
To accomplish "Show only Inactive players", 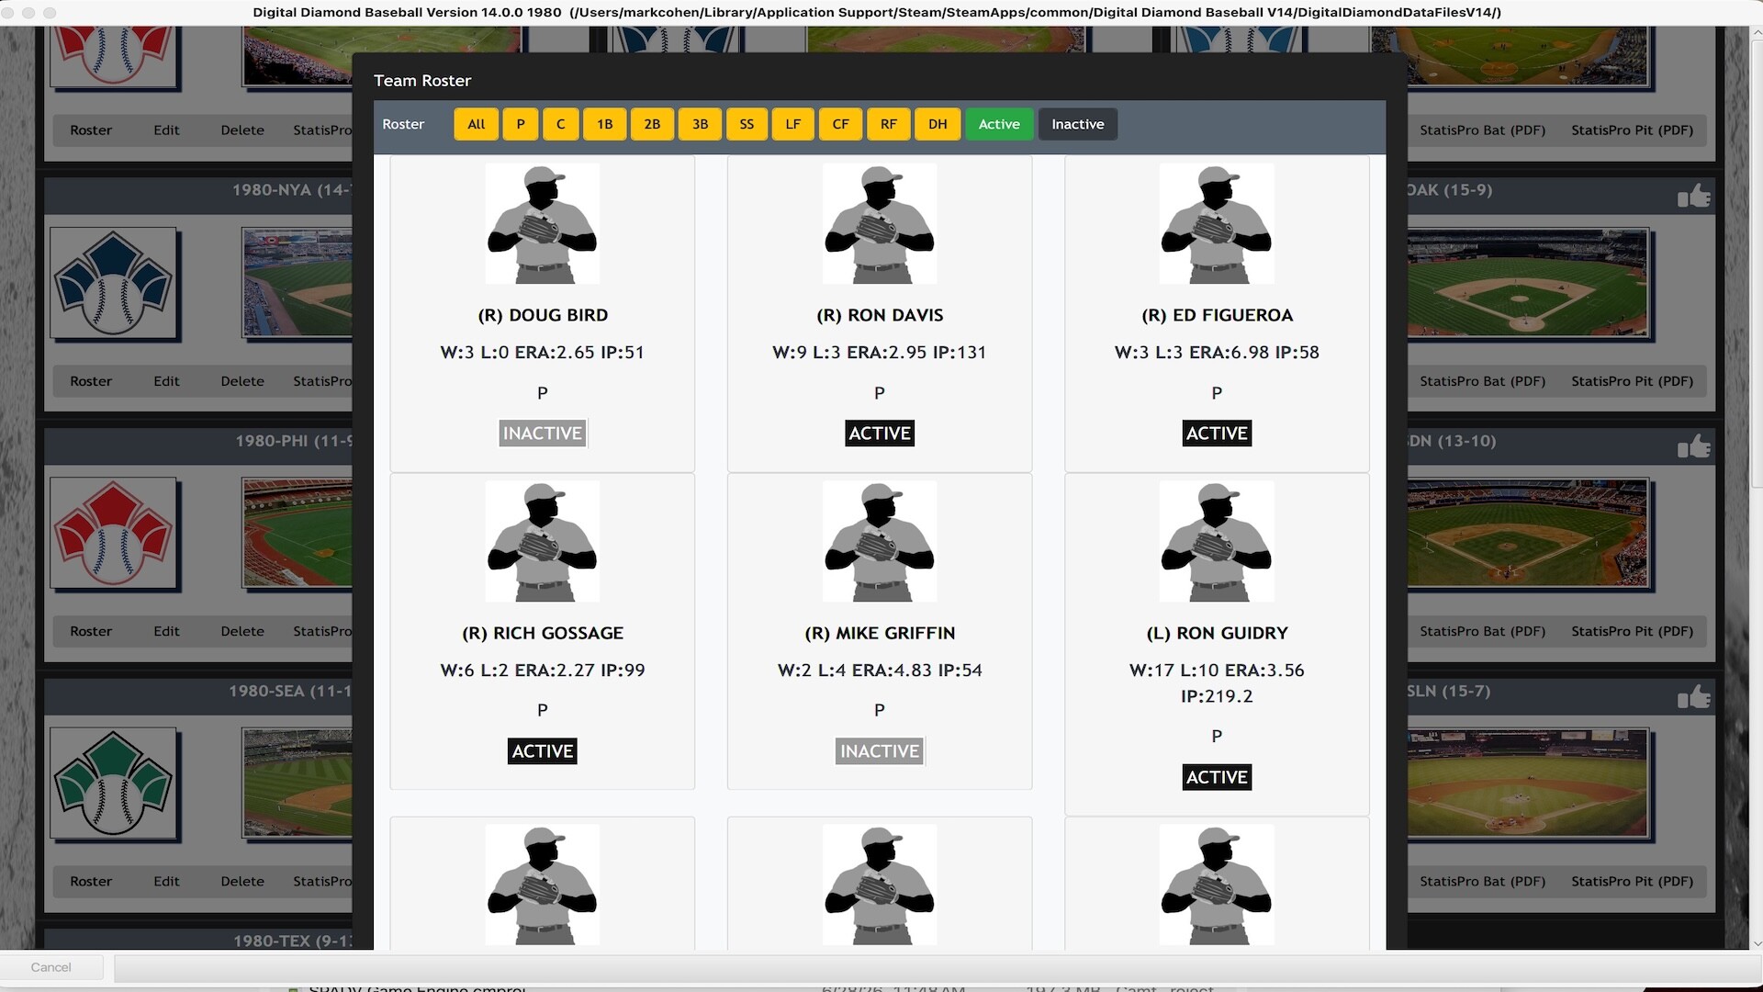I will point(1078,124).
